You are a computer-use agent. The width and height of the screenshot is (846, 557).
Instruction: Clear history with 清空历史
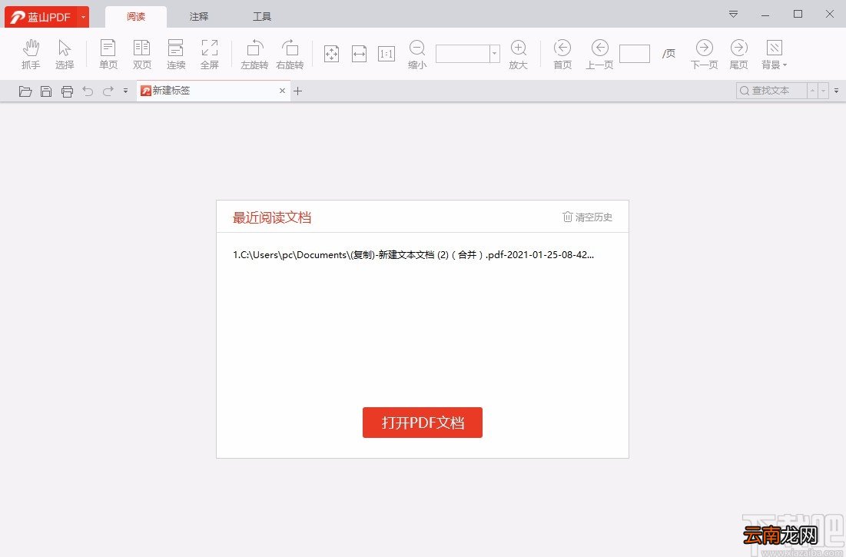[588, 217]
